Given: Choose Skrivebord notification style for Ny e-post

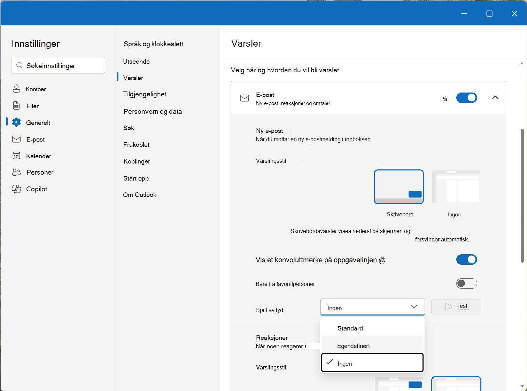Looking at the screenshot, I should coord(398,187).
